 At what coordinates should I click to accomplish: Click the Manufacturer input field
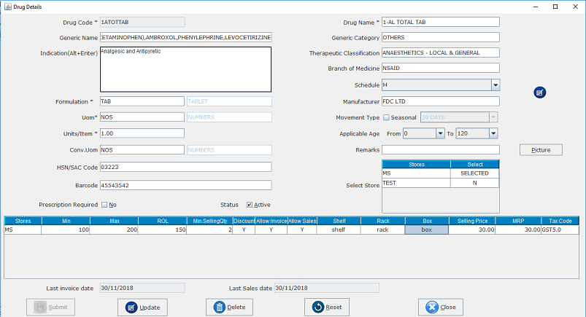coord(440,101)
